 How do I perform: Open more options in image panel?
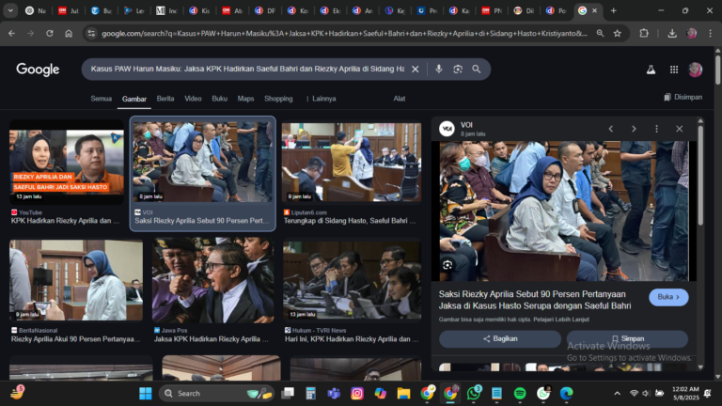pyautogui.click(x=656, y=129)
